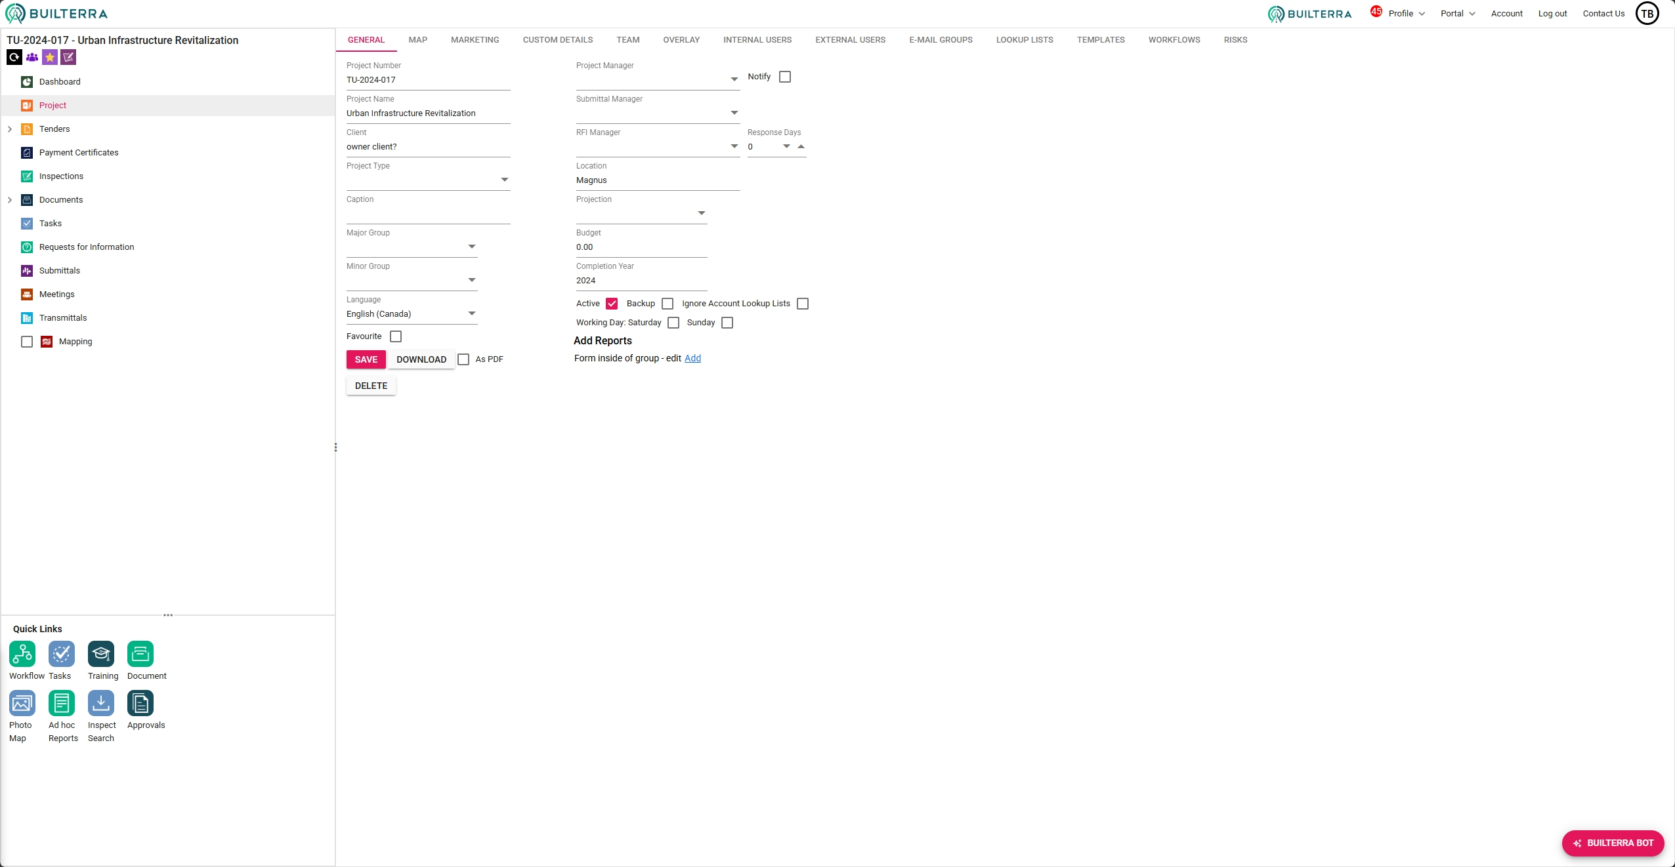Tick the Favourite checkbox
The image size is (1675, 867).
tap(396, 336)
